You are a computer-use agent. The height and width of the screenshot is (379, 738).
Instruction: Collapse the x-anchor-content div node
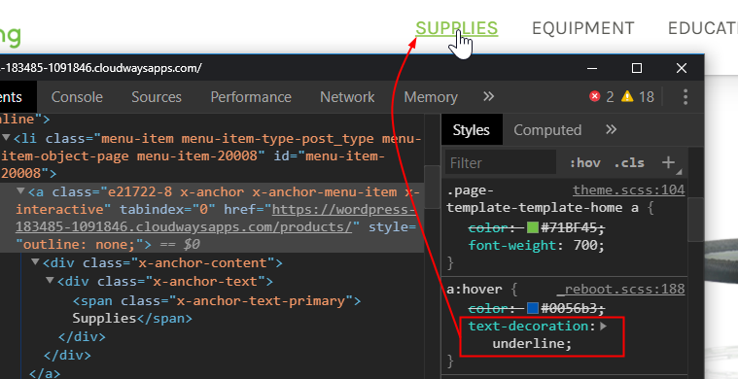pyautogui.click(x=35, y=262)
